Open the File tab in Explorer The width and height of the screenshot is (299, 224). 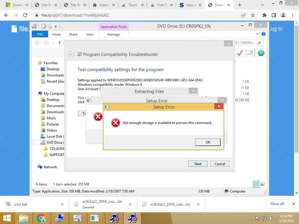(40, 34)
